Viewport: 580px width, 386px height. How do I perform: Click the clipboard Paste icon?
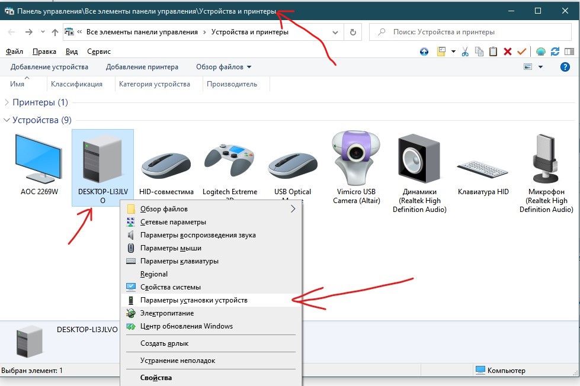click(493, 52)
